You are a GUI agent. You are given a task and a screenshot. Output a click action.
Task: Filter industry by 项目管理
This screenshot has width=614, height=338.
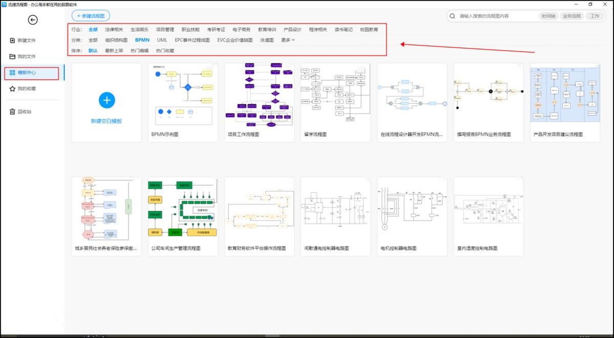(165, 30)
